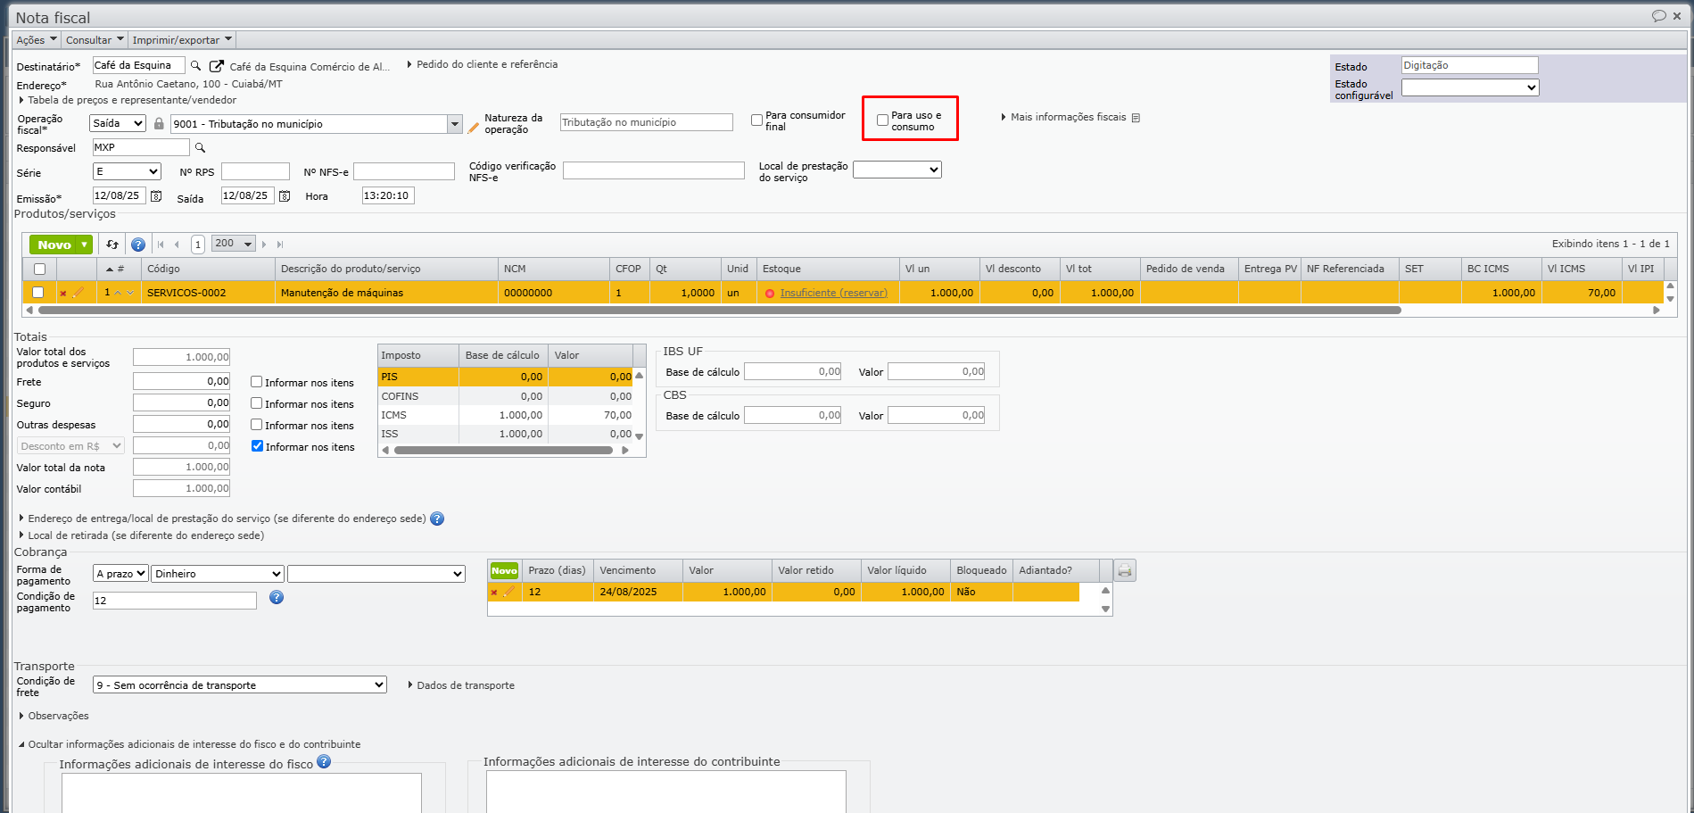Edit the SERVICOS-0002 item row with the pencil
This screenshot has height=813, width=1694.
(x=79, y=292)
